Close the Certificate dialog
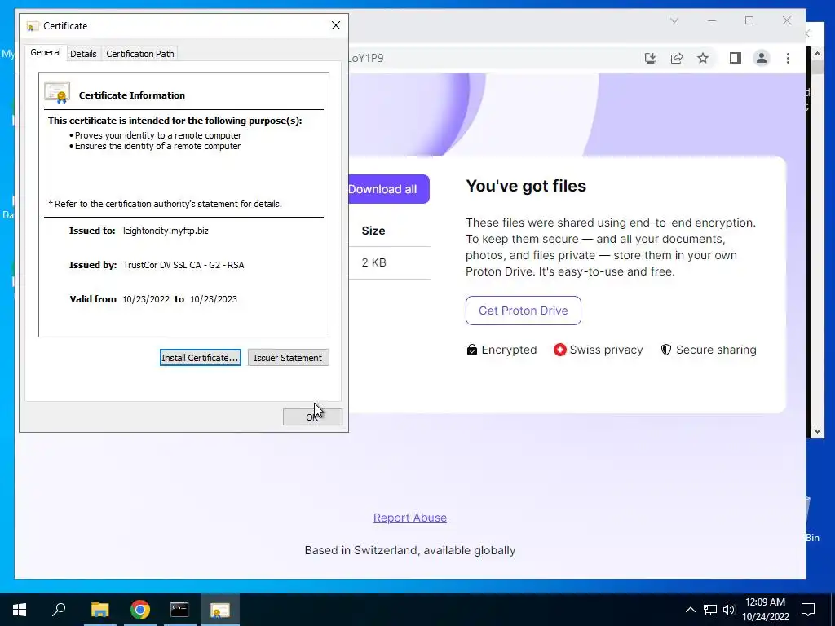Screen dimensions: 835x626 pos(335,25)
